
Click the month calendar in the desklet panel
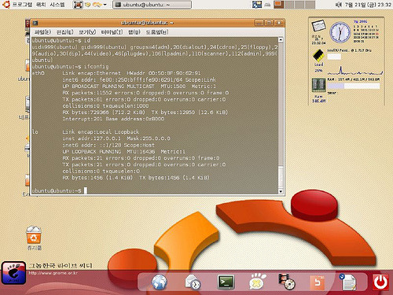365,31
